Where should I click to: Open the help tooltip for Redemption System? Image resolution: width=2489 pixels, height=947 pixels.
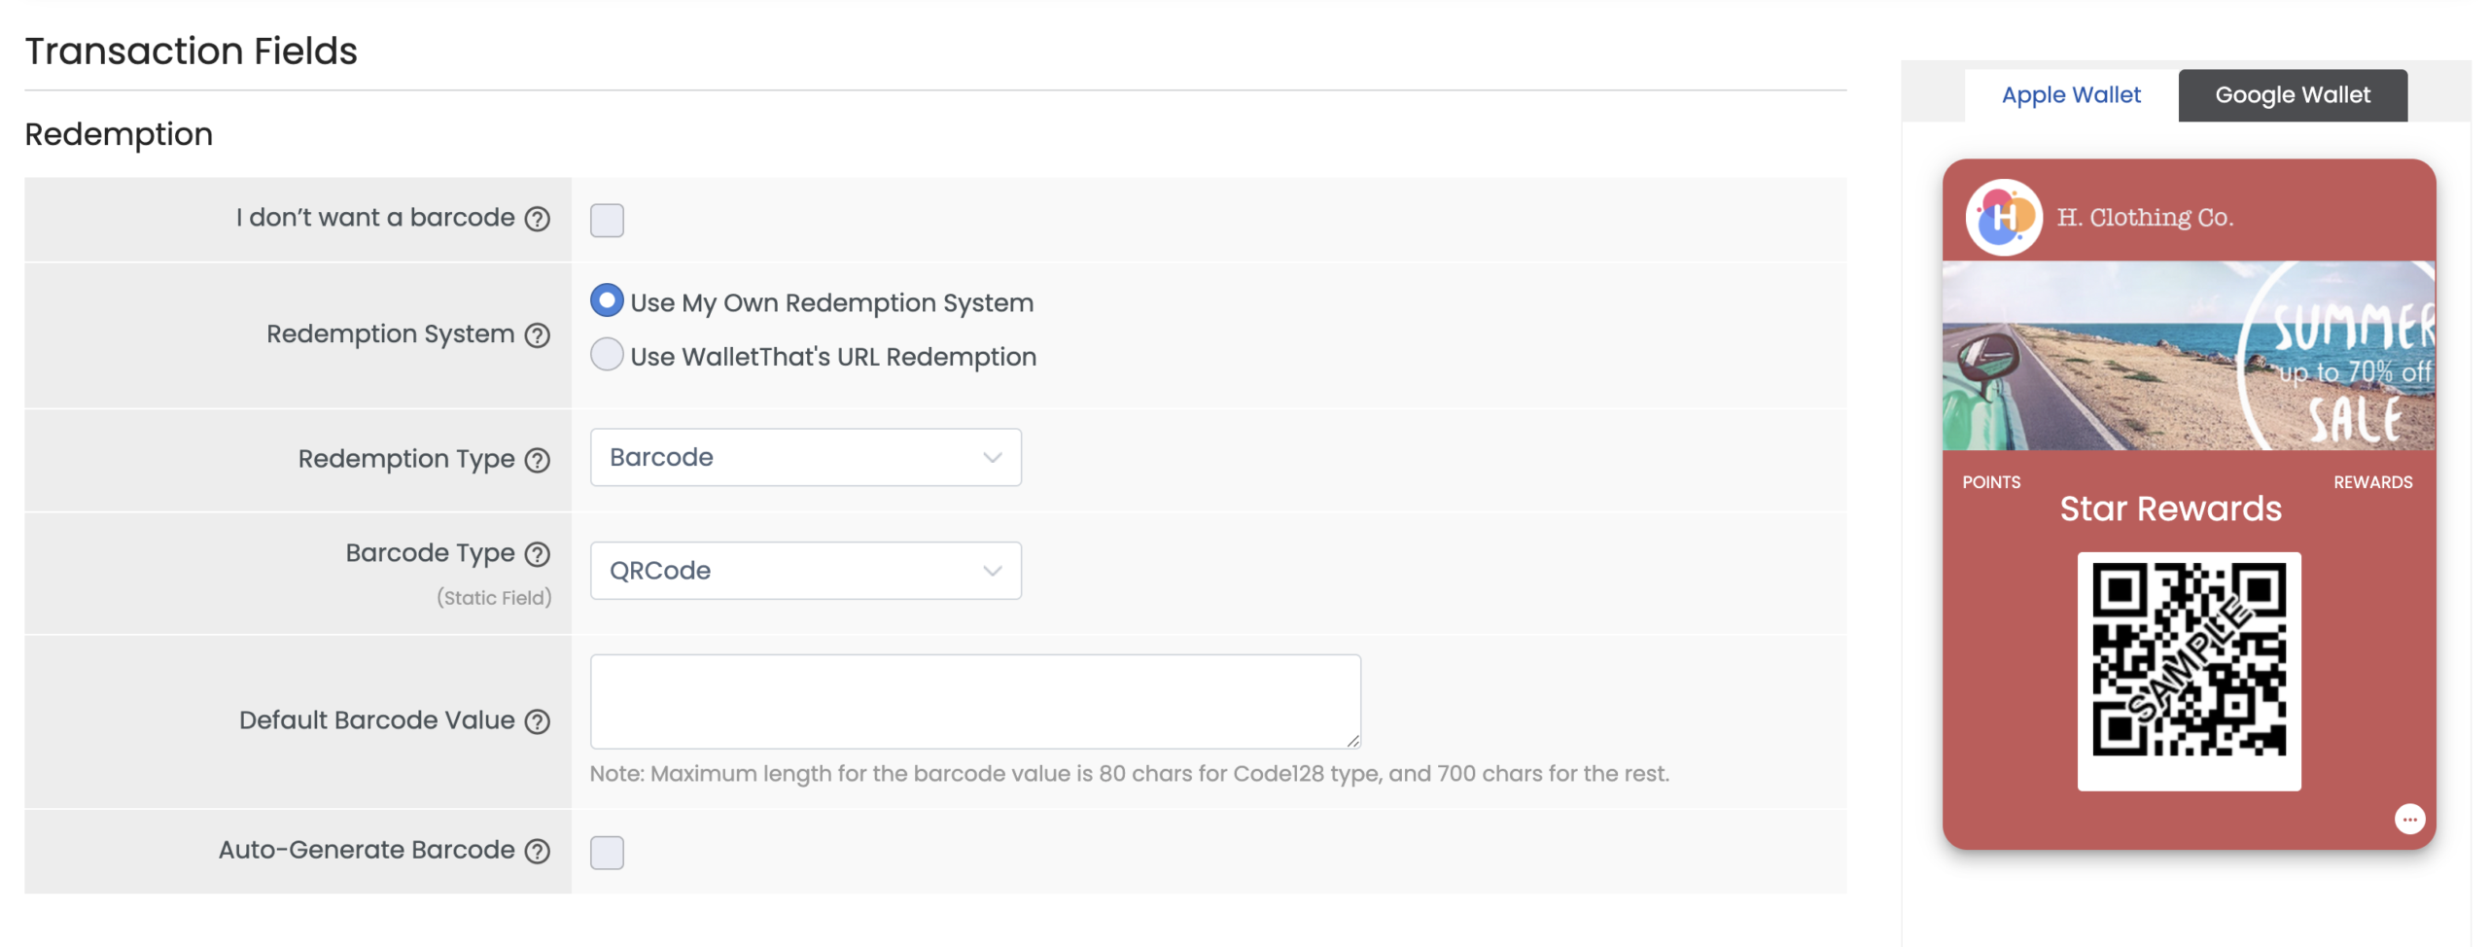(x=536, y=335)
